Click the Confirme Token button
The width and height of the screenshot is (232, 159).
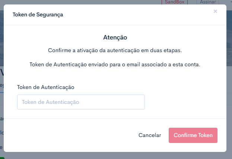coord(193,135)
